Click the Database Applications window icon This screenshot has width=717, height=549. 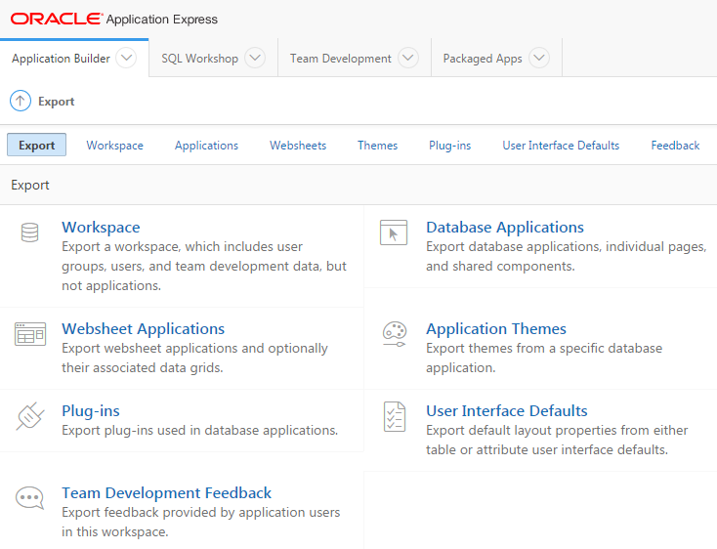393,232
